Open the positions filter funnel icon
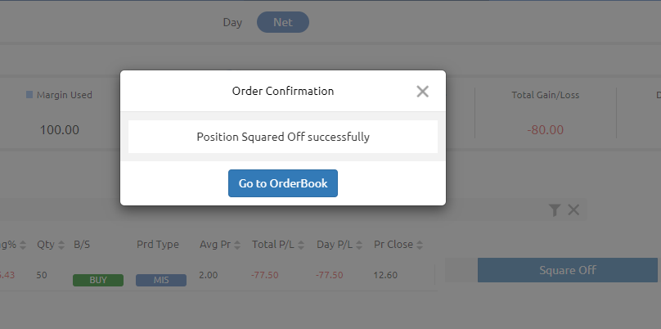 click(555, 210)
